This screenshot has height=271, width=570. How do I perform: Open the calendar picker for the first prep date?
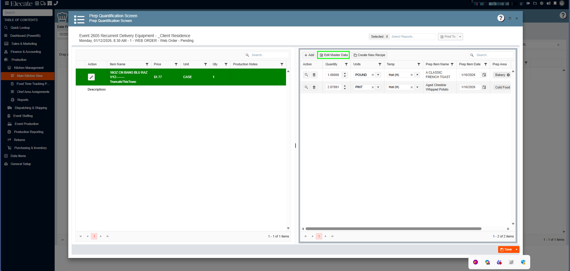point(484,75)
